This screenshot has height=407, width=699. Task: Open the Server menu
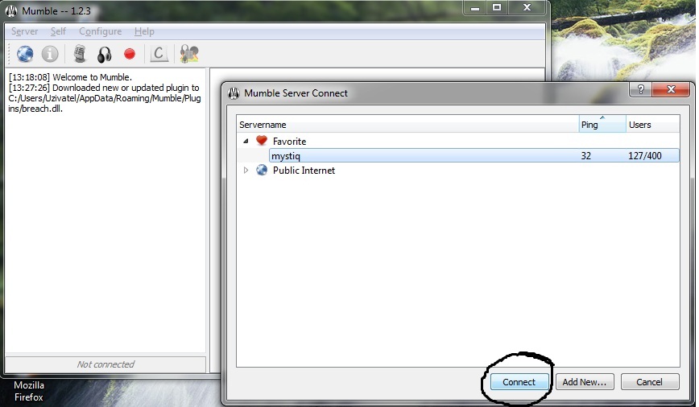pos(24,31)
